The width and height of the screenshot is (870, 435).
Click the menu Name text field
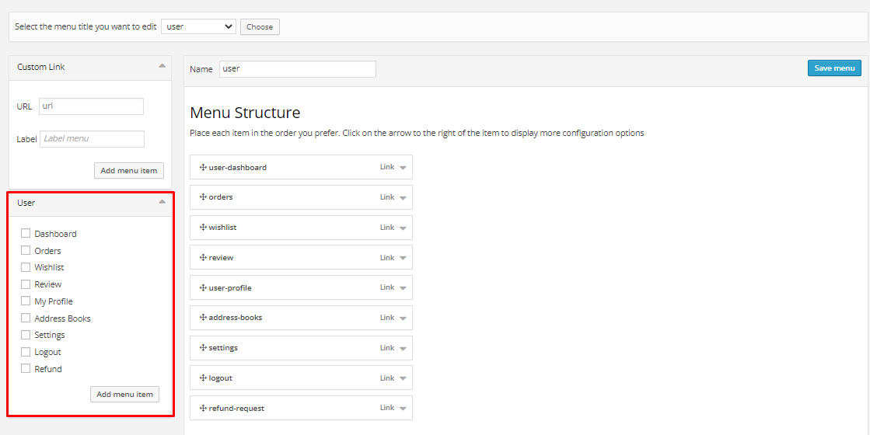pyautogui.click(x=297, y=68)
